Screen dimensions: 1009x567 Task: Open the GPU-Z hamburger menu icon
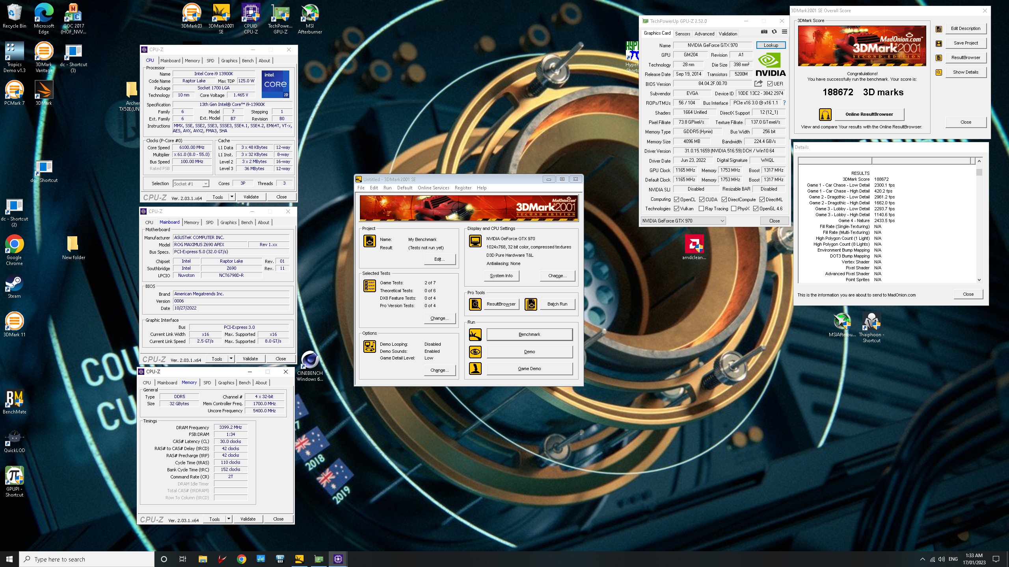[x=784, y=32]
